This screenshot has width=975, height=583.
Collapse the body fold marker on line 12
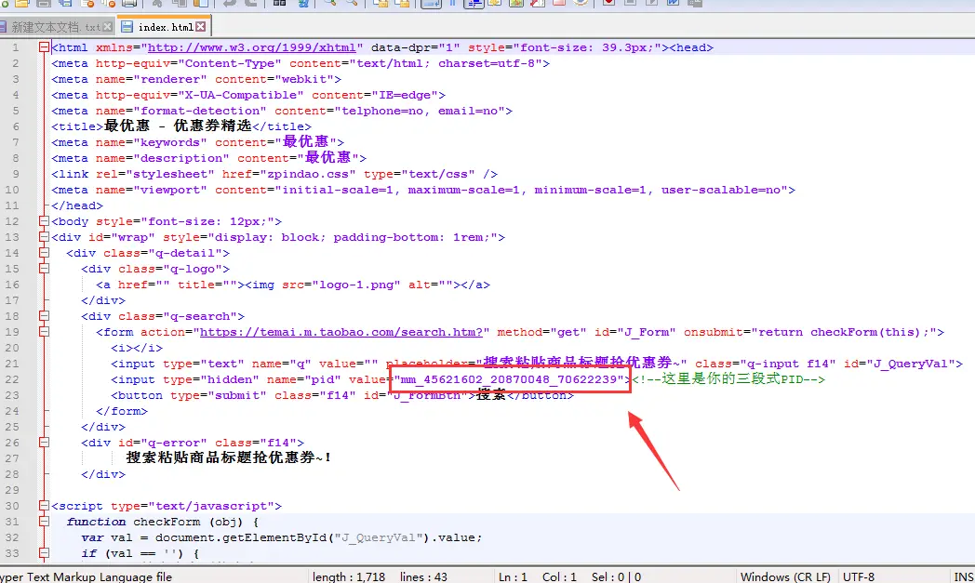tap(44, 221)
